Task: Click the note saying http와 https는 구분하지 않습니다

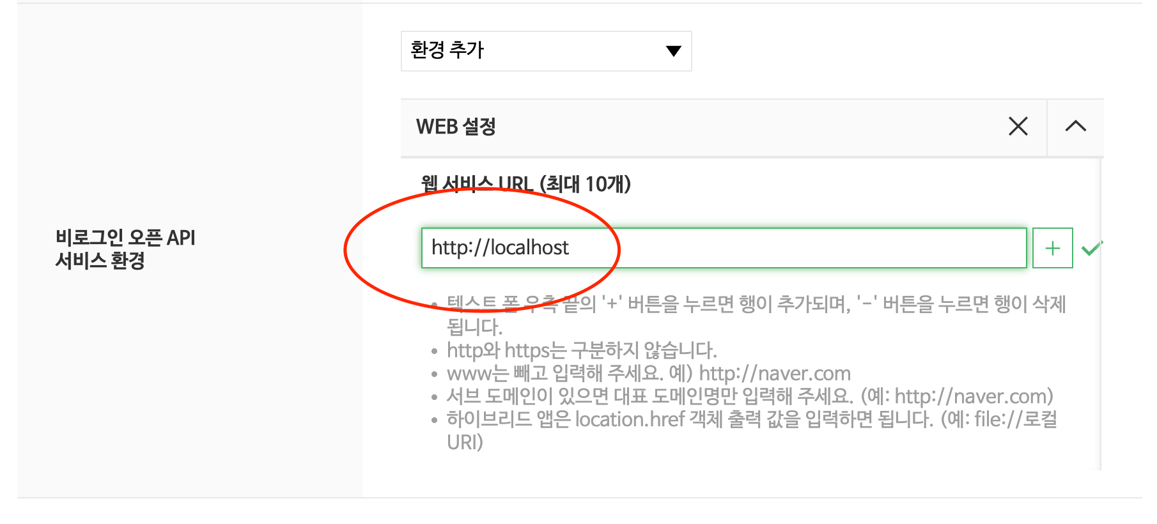Action: pyautogui.click(x=582, y=350)
